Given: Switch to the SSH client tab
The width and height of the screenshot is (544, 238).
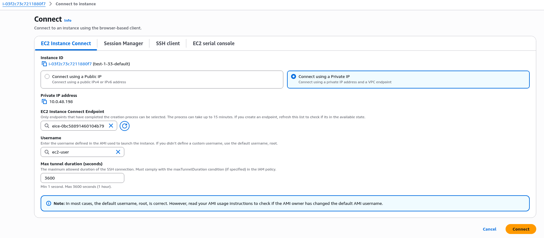Looking at the screenshot, I should pos(168,43).
